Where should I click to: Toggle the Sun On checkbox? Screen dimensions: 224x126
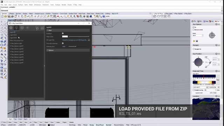tap(194, 27)
